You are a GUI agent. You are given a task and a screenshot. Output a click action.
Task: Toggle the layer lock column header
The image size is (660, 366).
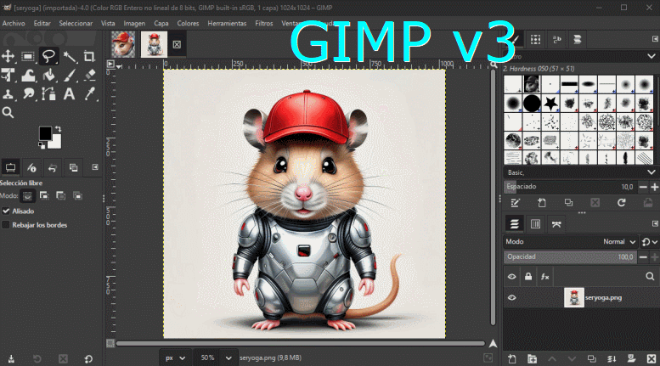point(528,276)
